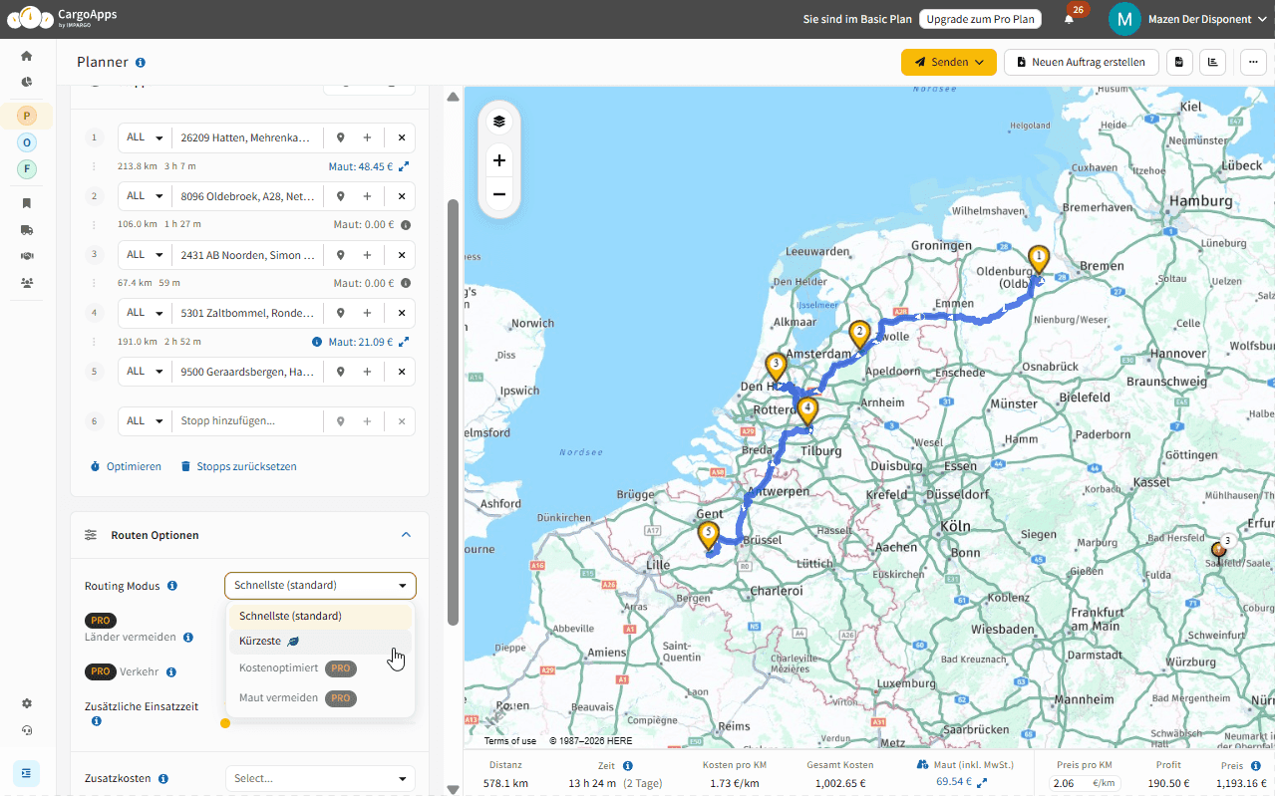Image resolution: width=1275 pixels, height=796 pixels.
Task: Select the truck icon in the sidebar
Action: click(27, 229)
